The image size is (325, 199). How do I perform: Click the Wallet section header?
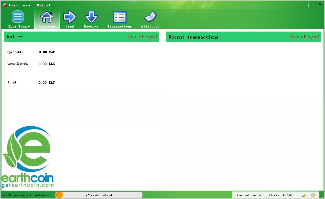click(x=15, y=37)
